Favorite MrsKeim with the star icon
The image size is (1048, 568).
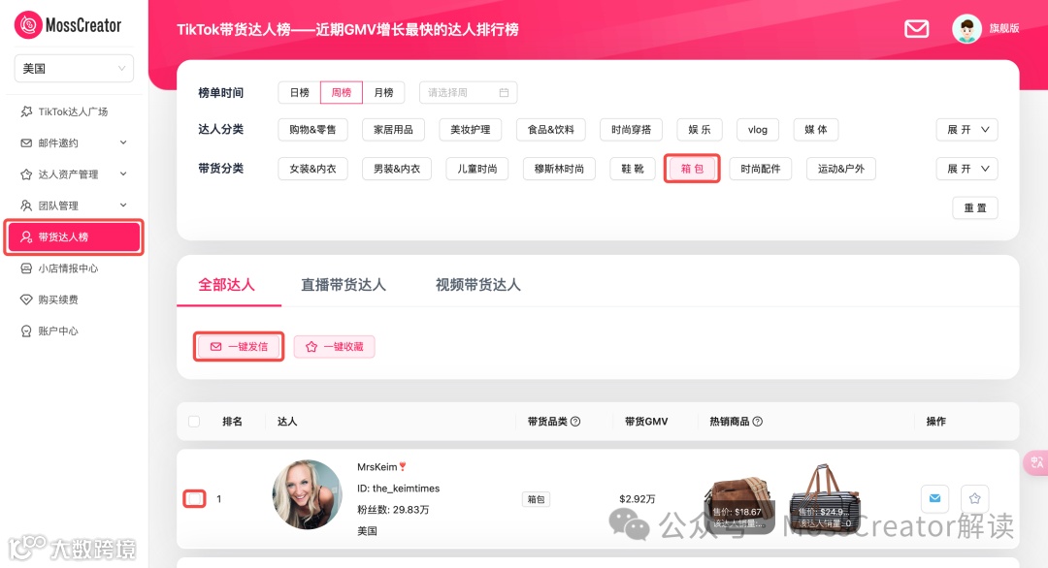coord(974,498)
